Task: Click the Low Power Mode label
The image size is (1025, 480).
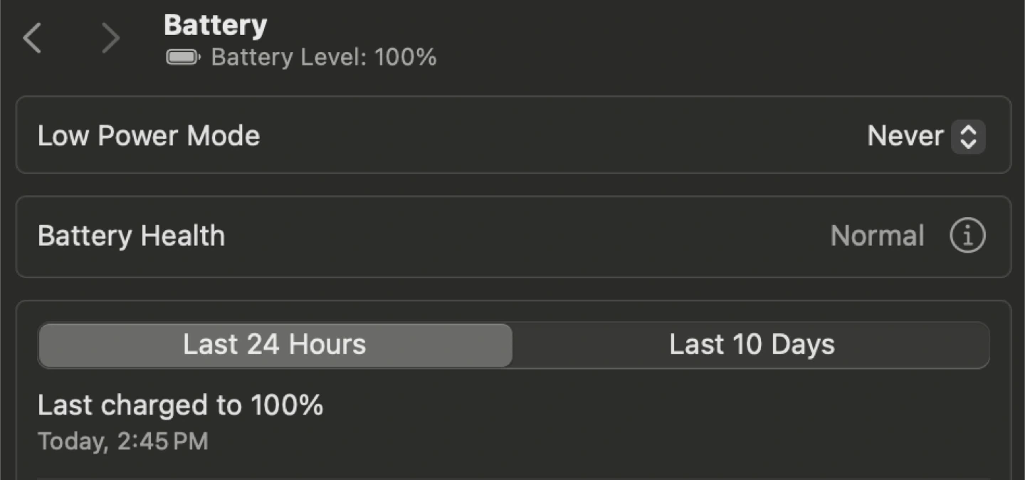Action: point(149,136)
